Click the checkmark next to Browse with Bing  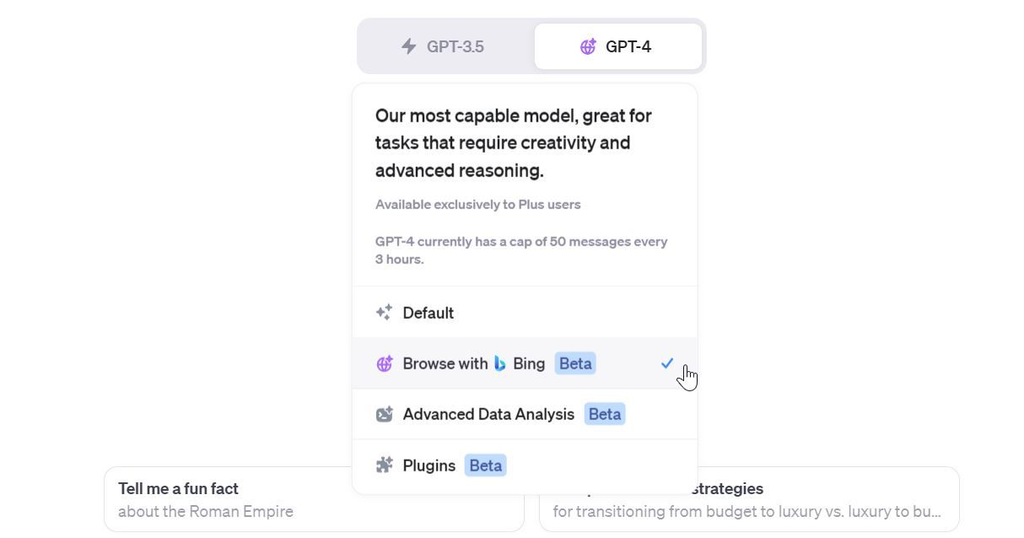(667, 363)
